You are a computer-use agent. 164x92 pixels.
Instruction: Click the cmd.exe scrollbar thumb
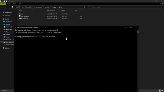click(x=138, y=32)
